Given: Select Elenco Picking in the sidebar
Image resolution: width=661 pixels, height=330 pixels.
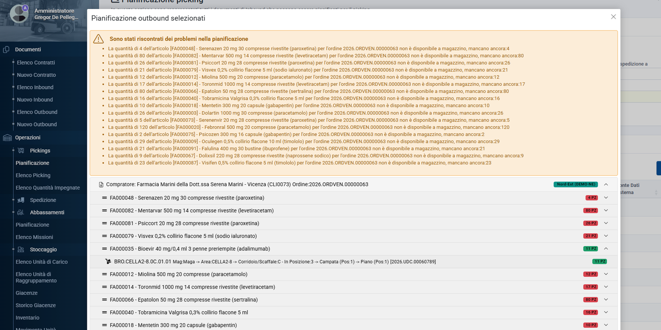Looking at the screenshot, I should click(33, 175).
